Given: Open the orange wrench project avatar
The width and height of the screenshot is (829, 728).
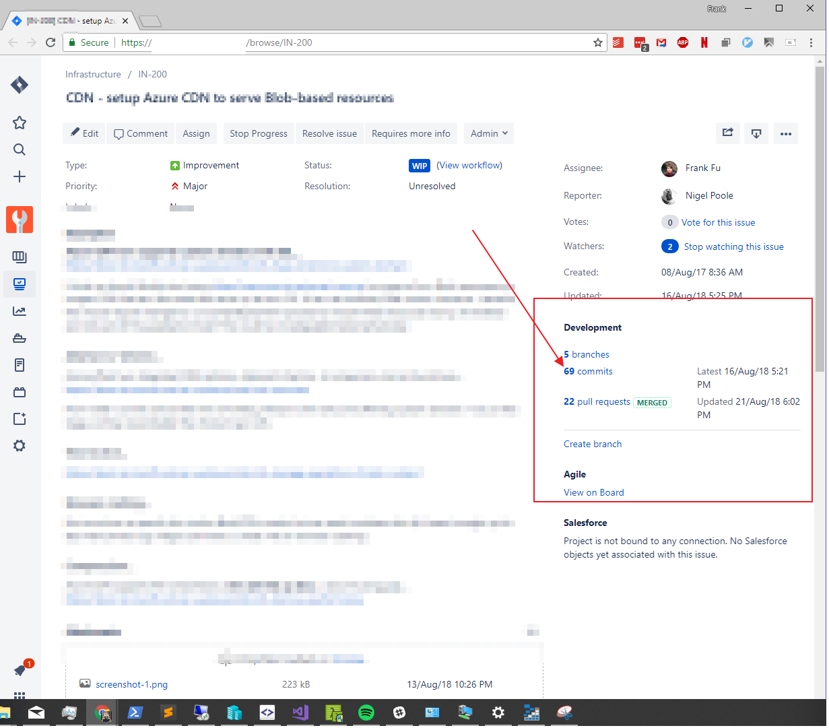Looking at the screenshot, I should 20,220.
